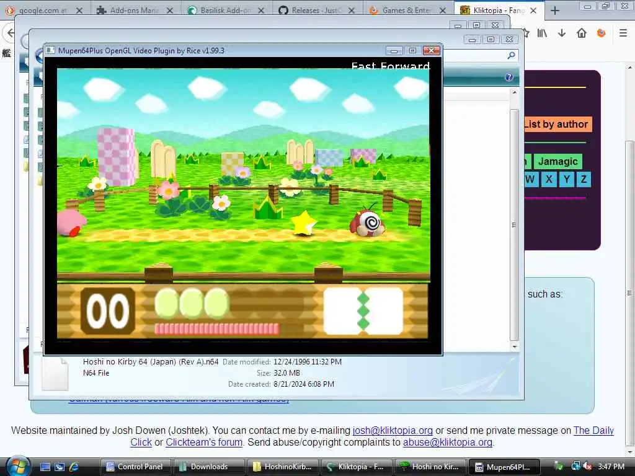Click the date modified value 12/24/1996
The width and height of the screenshot is (635, 476).
point(308,362)
